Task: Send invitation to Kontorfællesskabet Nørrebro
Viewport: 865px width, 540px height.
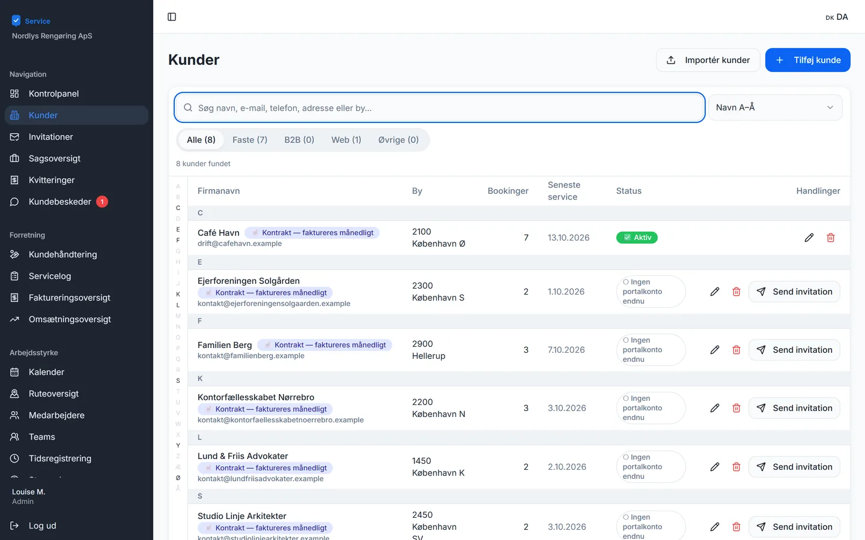Action: pos(794,408)
